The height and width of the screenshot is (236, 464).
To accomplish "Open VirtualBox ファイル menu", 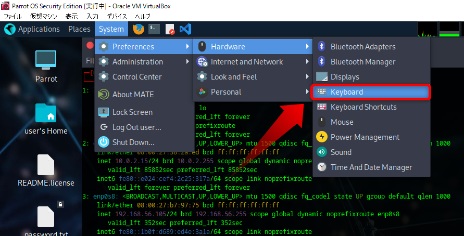I will coord(12,16).
